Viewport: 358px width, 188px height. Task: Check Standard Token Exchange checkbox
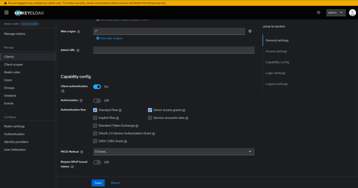[95, 125]
